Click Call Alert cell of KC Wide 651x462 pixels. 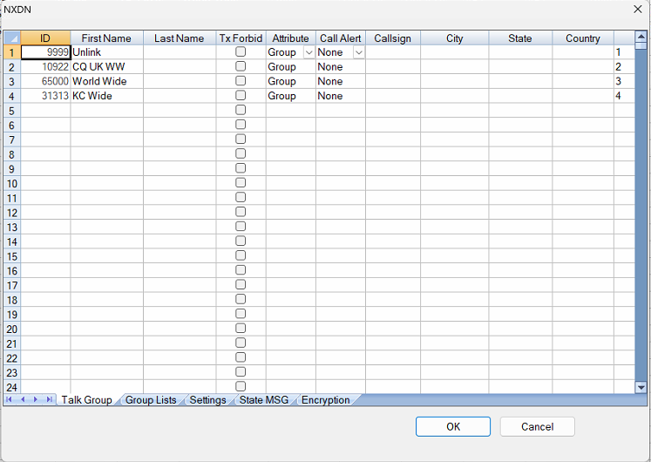point(341,96)
